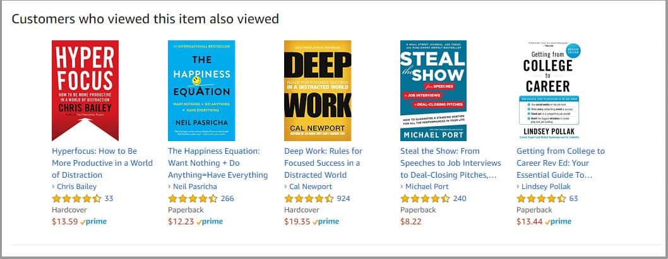
Task: Open The Happiness Equation title link
Action: pyautogui.click(x=218, y=163)
